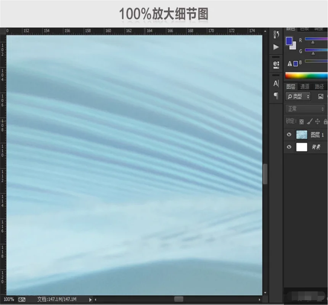Image resolution: width=328 pixels, height=305 pixels.
Task: Expand the status bar info arrow
Action: click(90, 300)
